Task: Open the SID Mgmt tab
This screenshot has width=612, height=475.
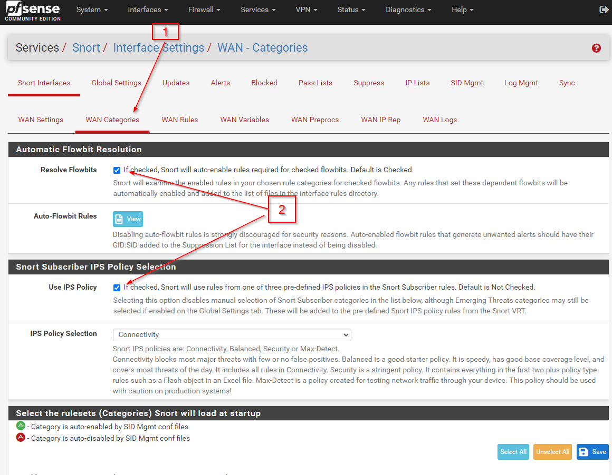Action: click(466, 83)
